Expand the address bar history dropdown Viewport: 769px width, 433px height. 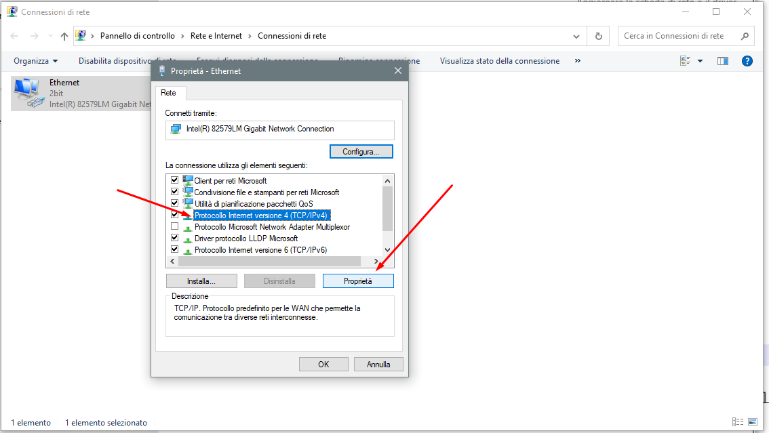pyautogui.click(x=576, y=36)
